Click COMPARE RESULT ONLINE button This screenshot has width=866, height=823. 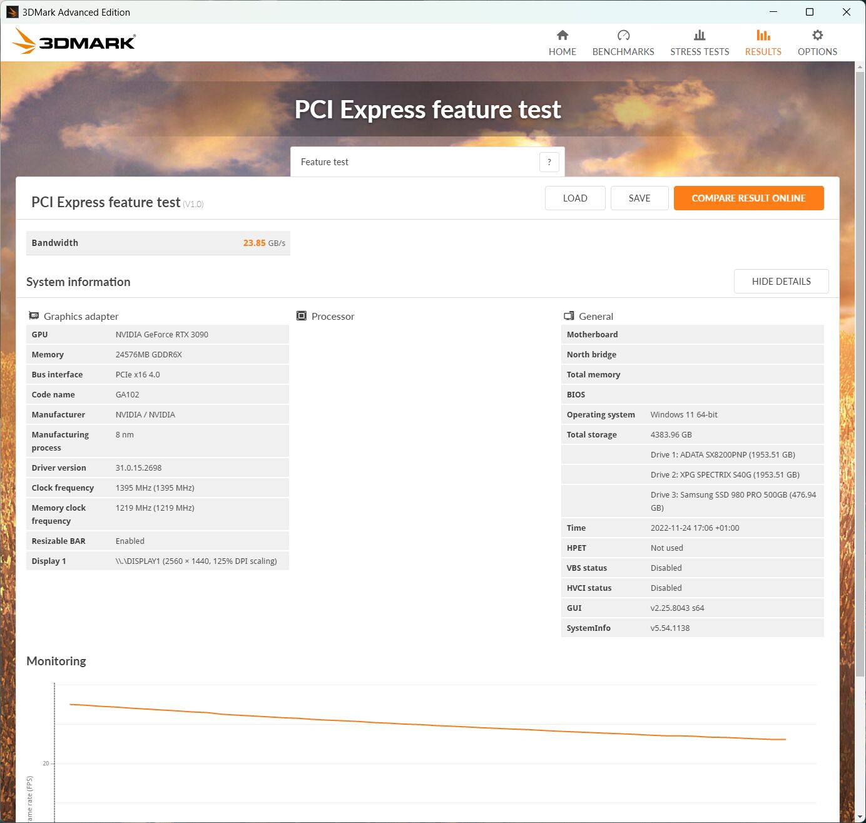tap(748, 198)
